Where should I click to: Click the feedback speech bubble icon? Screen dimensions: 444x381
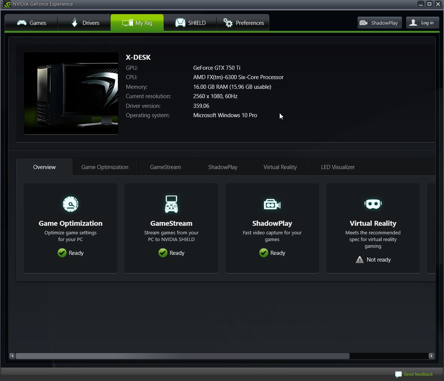[x=398, y=375]
